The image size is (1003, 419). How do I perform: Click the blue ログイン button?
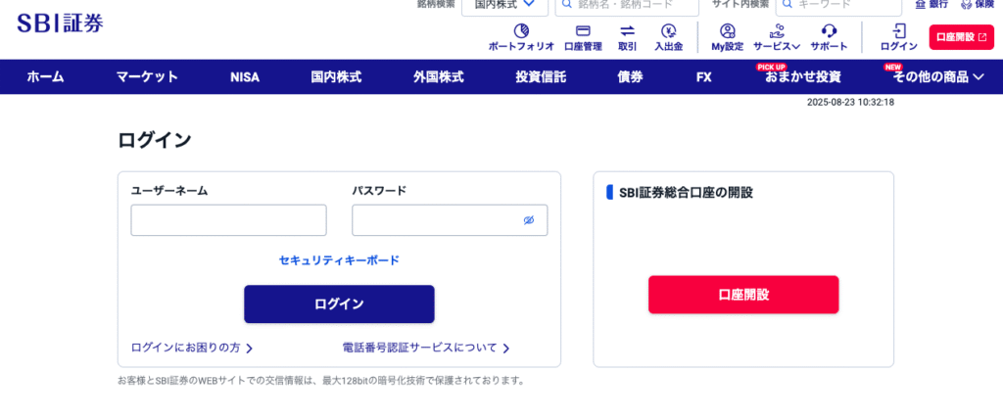pyautogui.click(x=339, y=303)
